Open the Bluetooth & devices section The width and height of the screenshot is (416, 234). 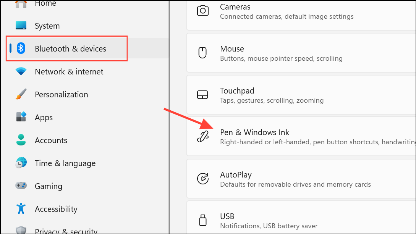pos(70,48)
